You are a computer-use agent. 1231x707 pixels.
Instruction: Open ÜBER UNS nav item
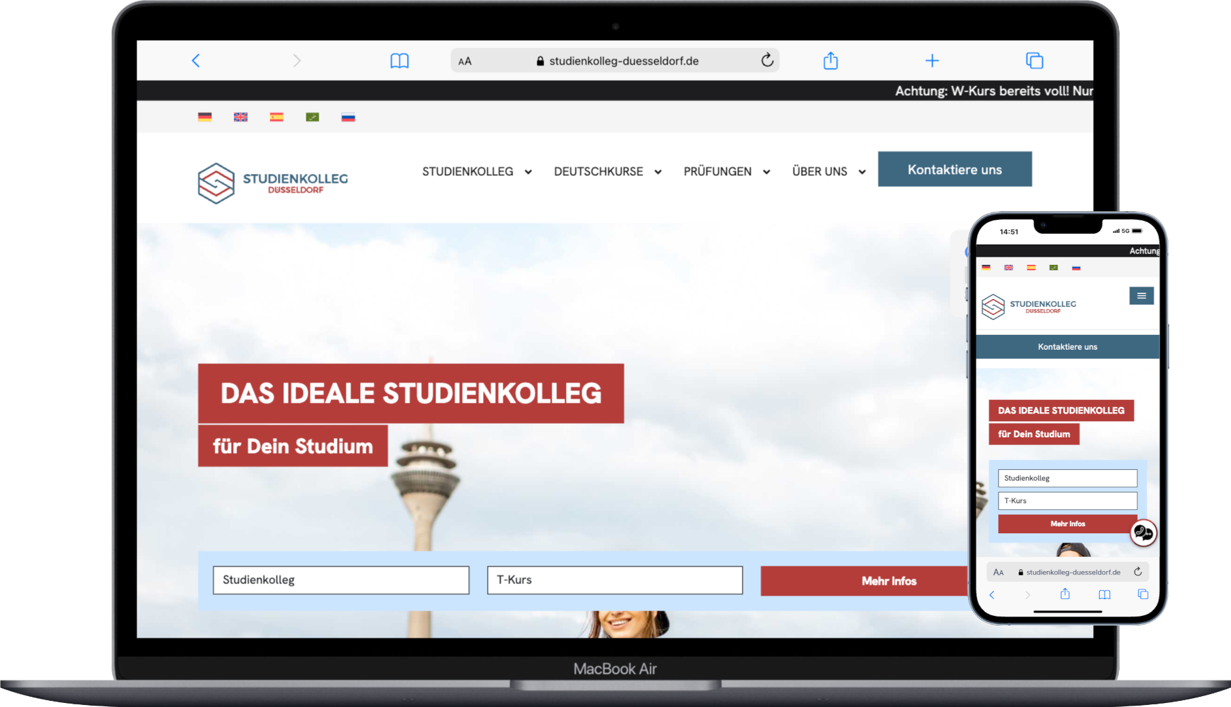tap(819, 171)
